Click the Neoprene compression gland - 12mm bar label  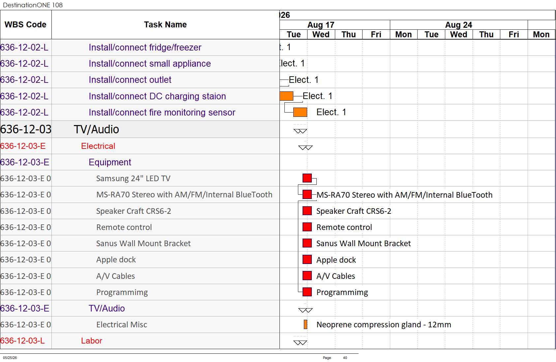pos(384,325)
